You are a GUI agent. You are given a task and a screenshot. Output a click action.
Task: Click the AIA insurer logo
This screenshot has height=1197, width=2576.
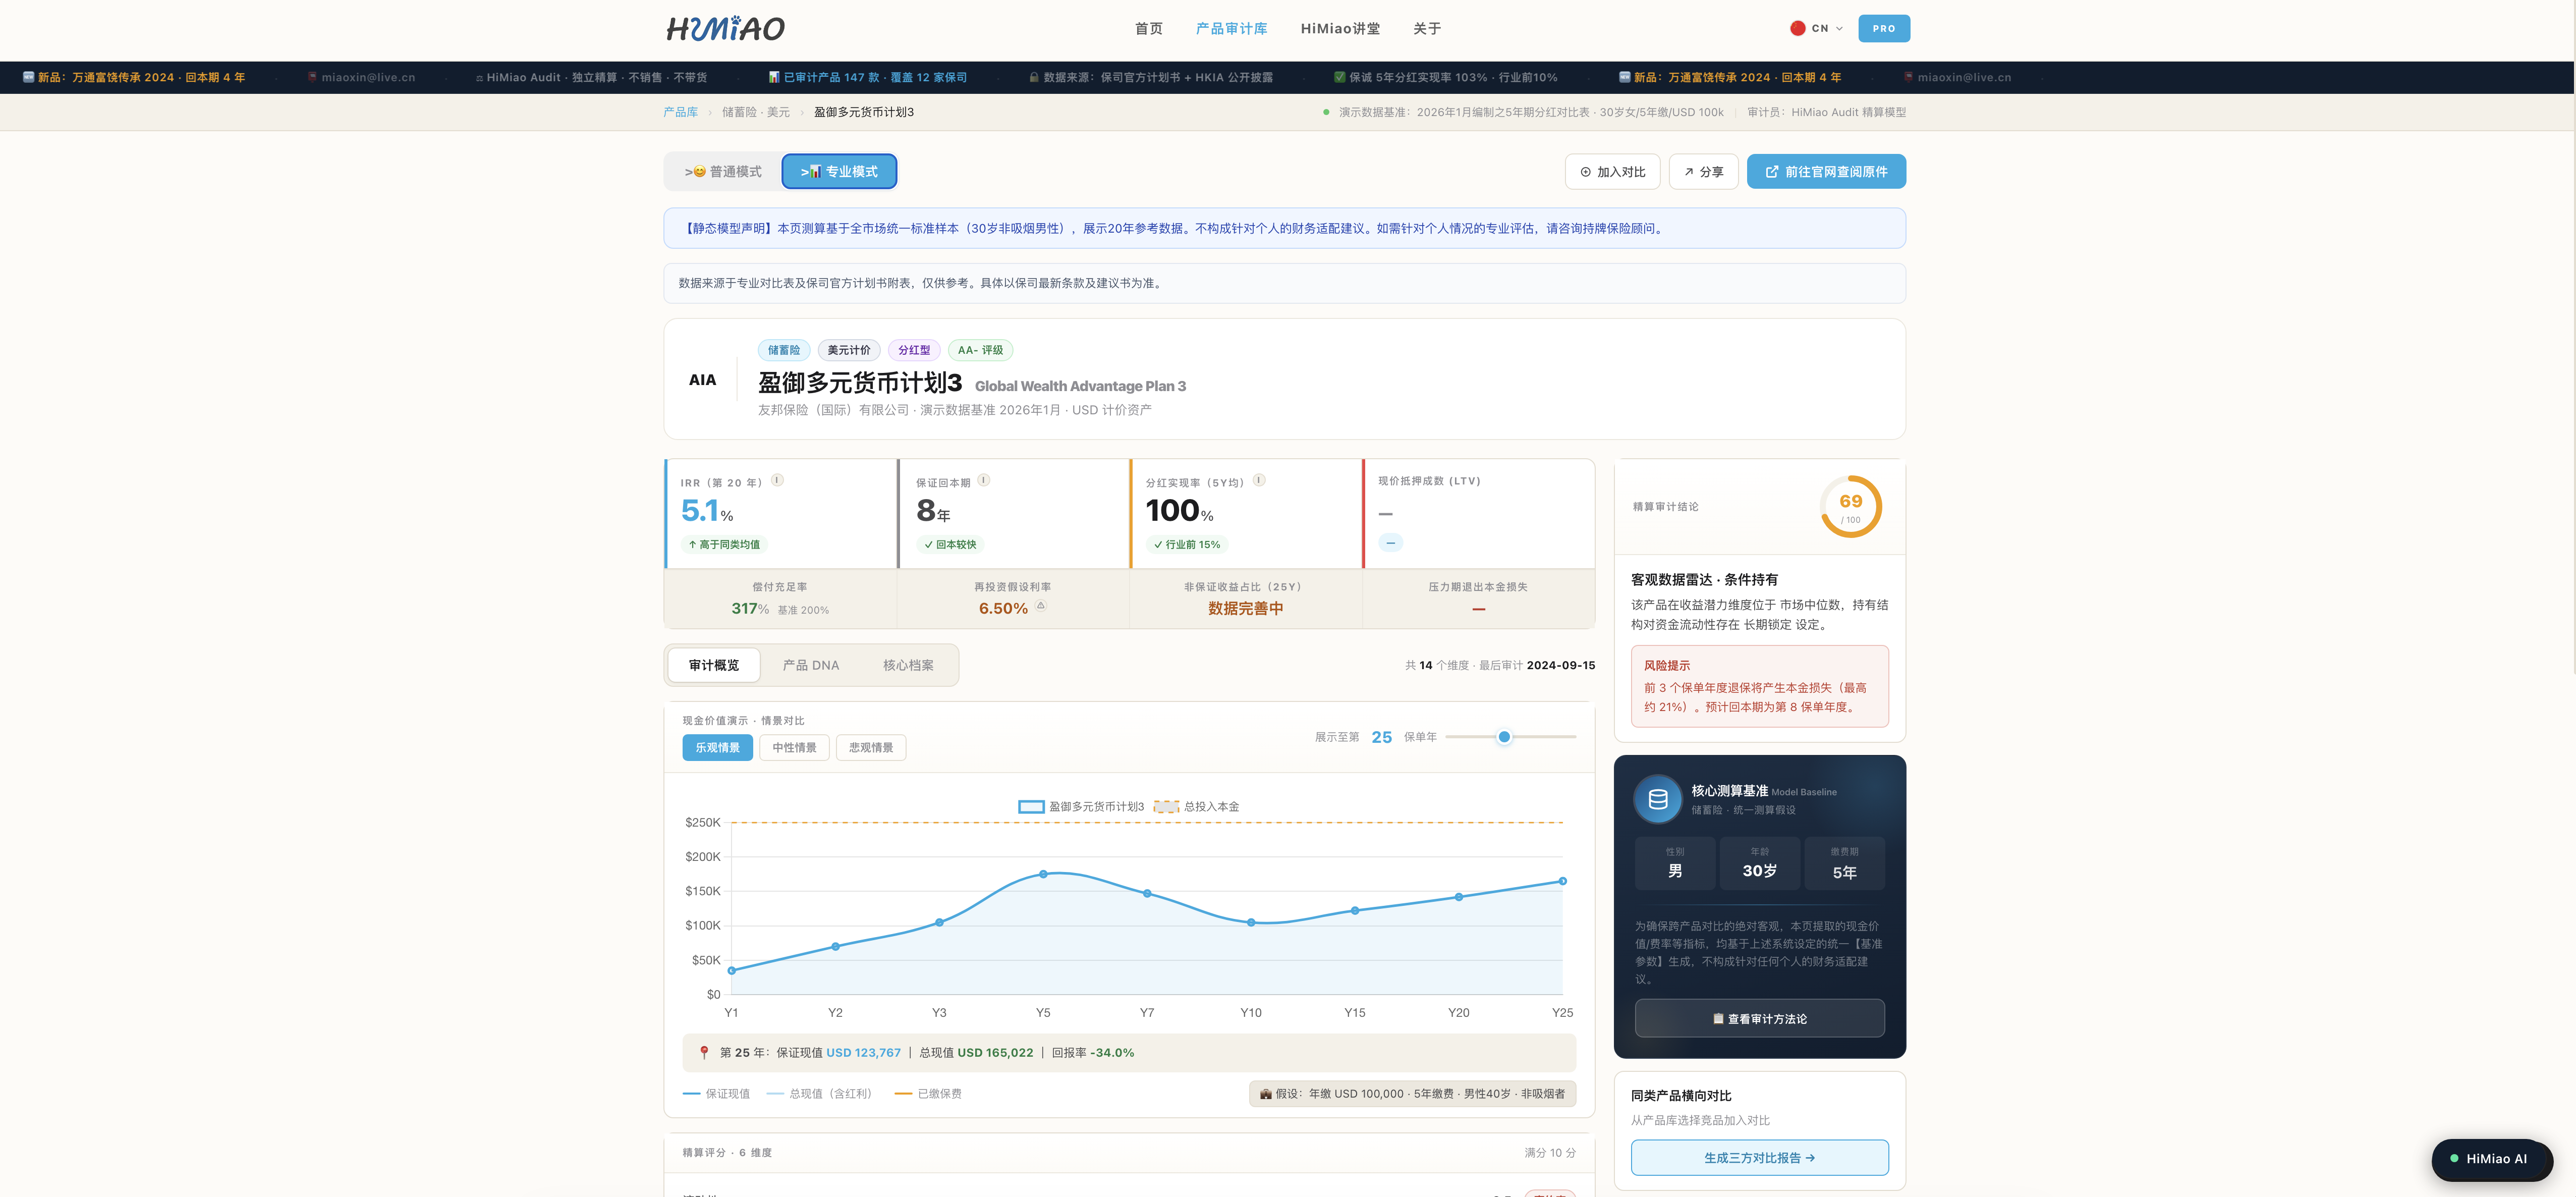pyautogui.click(x=702, y=380)
